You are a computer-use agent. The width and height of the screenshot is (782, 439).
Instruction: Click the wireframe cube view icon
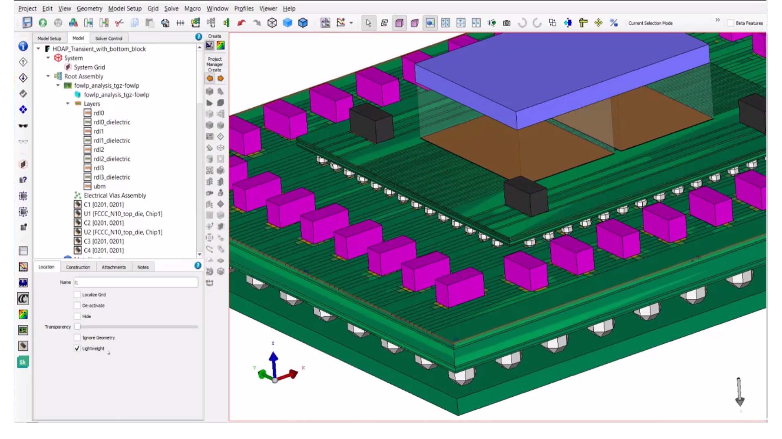coord(272,23)
